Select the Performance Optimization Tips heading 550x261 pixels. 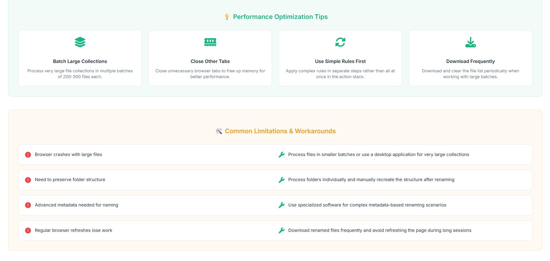click(280, 17)
